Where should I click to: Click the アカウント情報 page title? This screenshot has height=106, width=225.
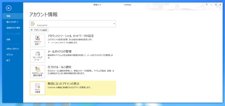coord(43,15)
